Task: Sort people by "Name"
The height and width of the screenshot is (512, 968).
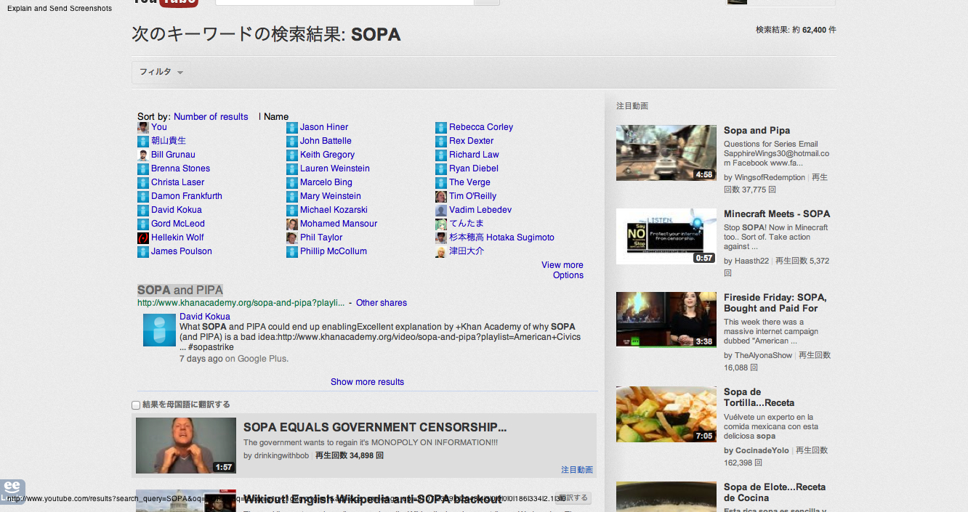Action: point(276,117)
